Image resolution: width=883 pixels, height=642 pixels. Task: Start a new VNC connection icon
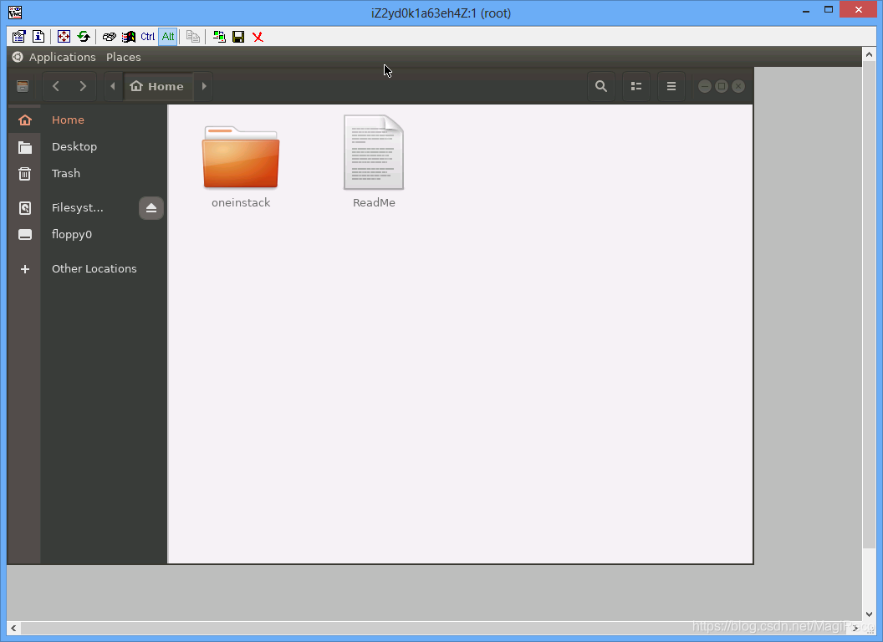click(x=219, y=37)
